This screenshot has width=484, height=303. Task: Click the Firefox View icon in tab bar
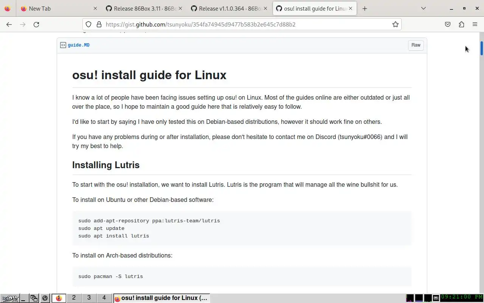coord(8,8)
